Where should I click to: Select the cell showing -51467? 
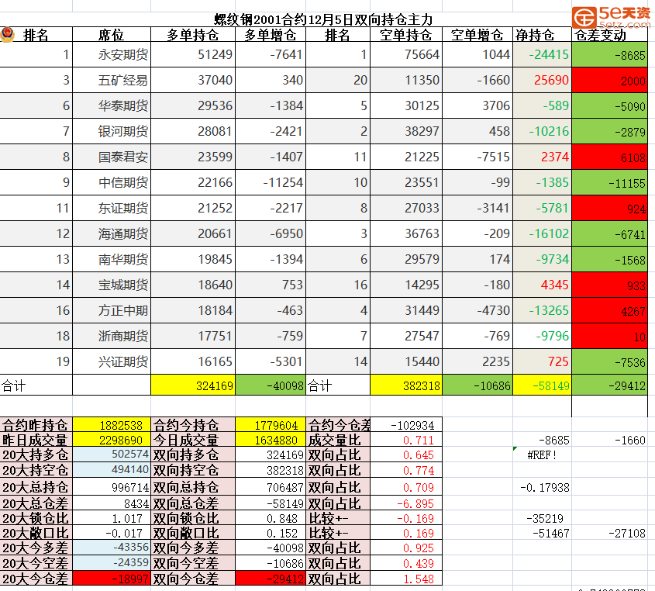coord(542,533)
